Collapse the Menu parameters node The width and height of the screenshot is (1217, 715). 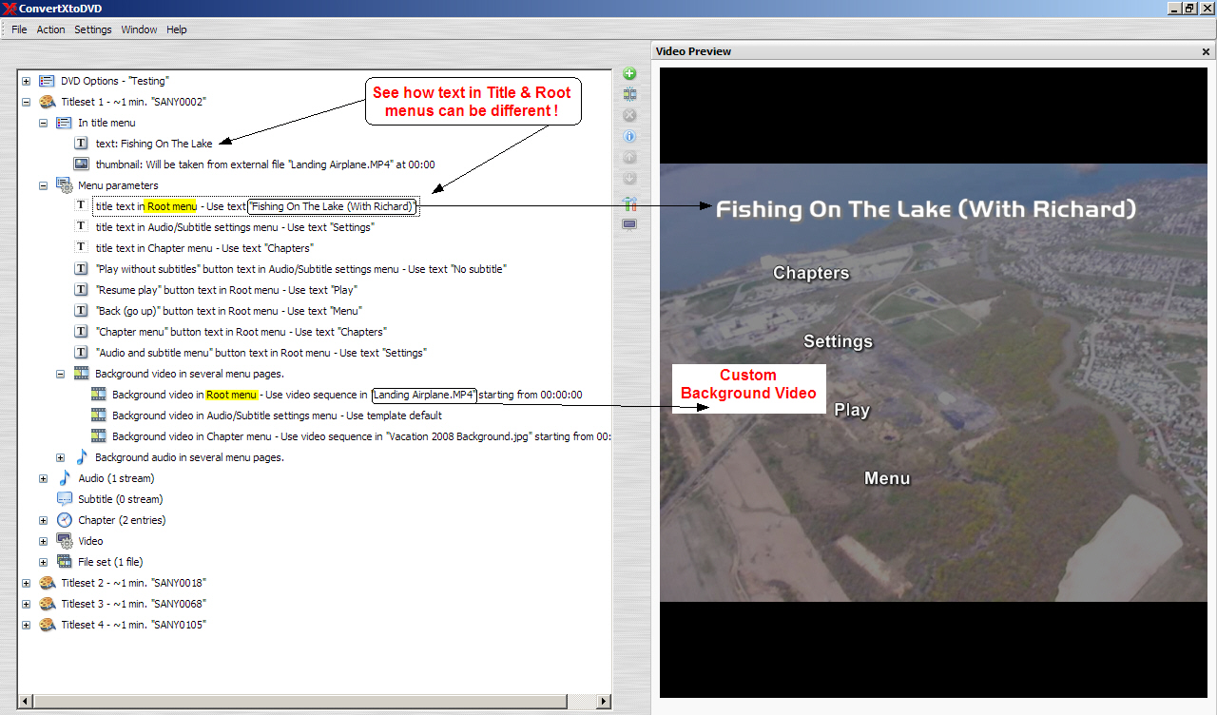[x=43, y=185]
